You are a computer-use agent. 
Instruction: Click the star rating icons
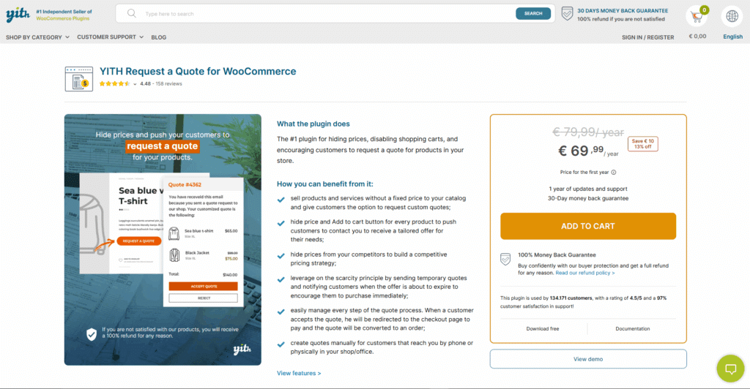pyautogui.click(x=114, y=84)
